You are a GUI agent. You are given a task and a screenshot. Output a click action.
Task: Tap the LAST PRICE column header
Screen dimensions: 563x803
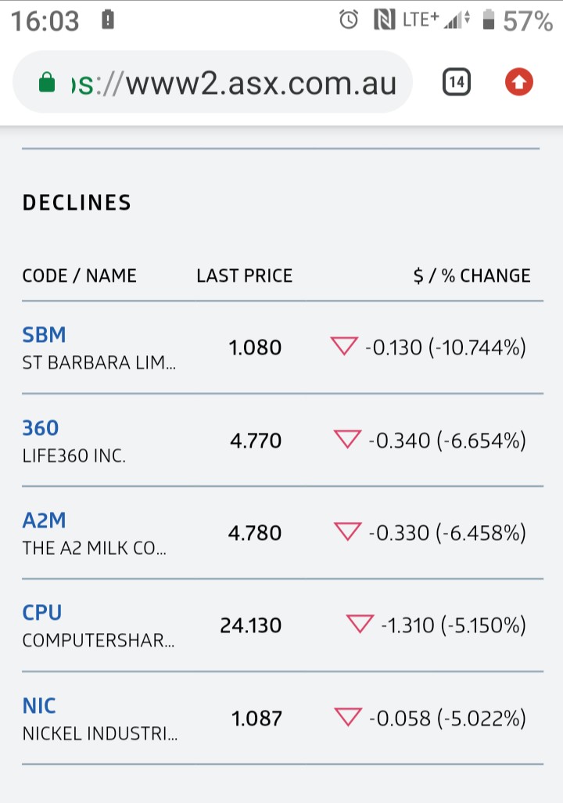tap(244, 275)
